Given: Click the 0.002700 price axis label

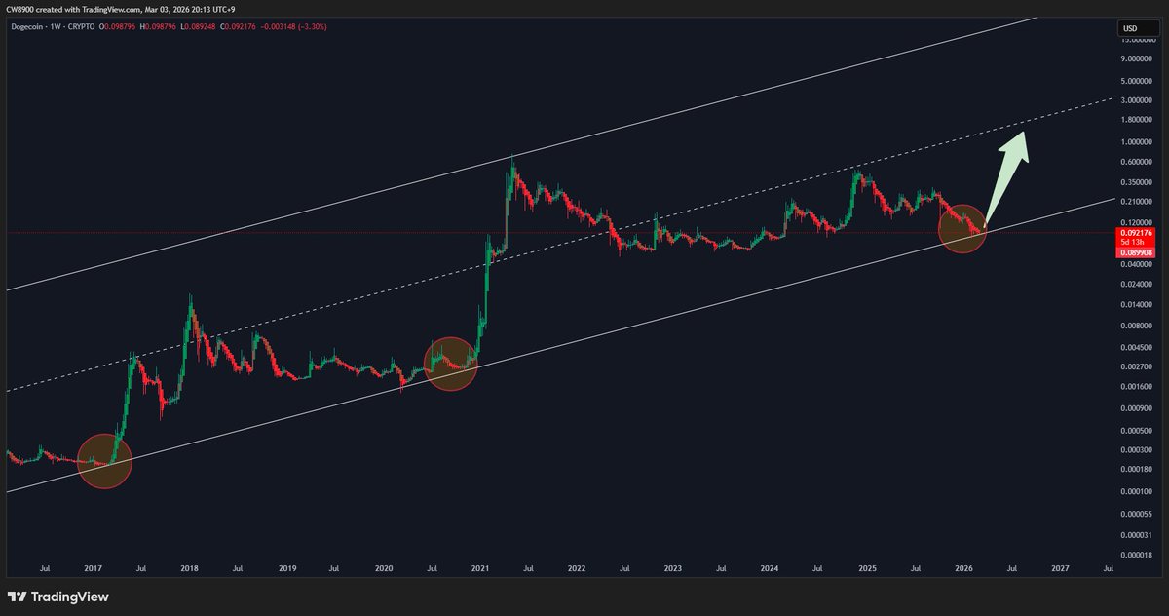Looking at the screenshot, I should point(1135,366).
